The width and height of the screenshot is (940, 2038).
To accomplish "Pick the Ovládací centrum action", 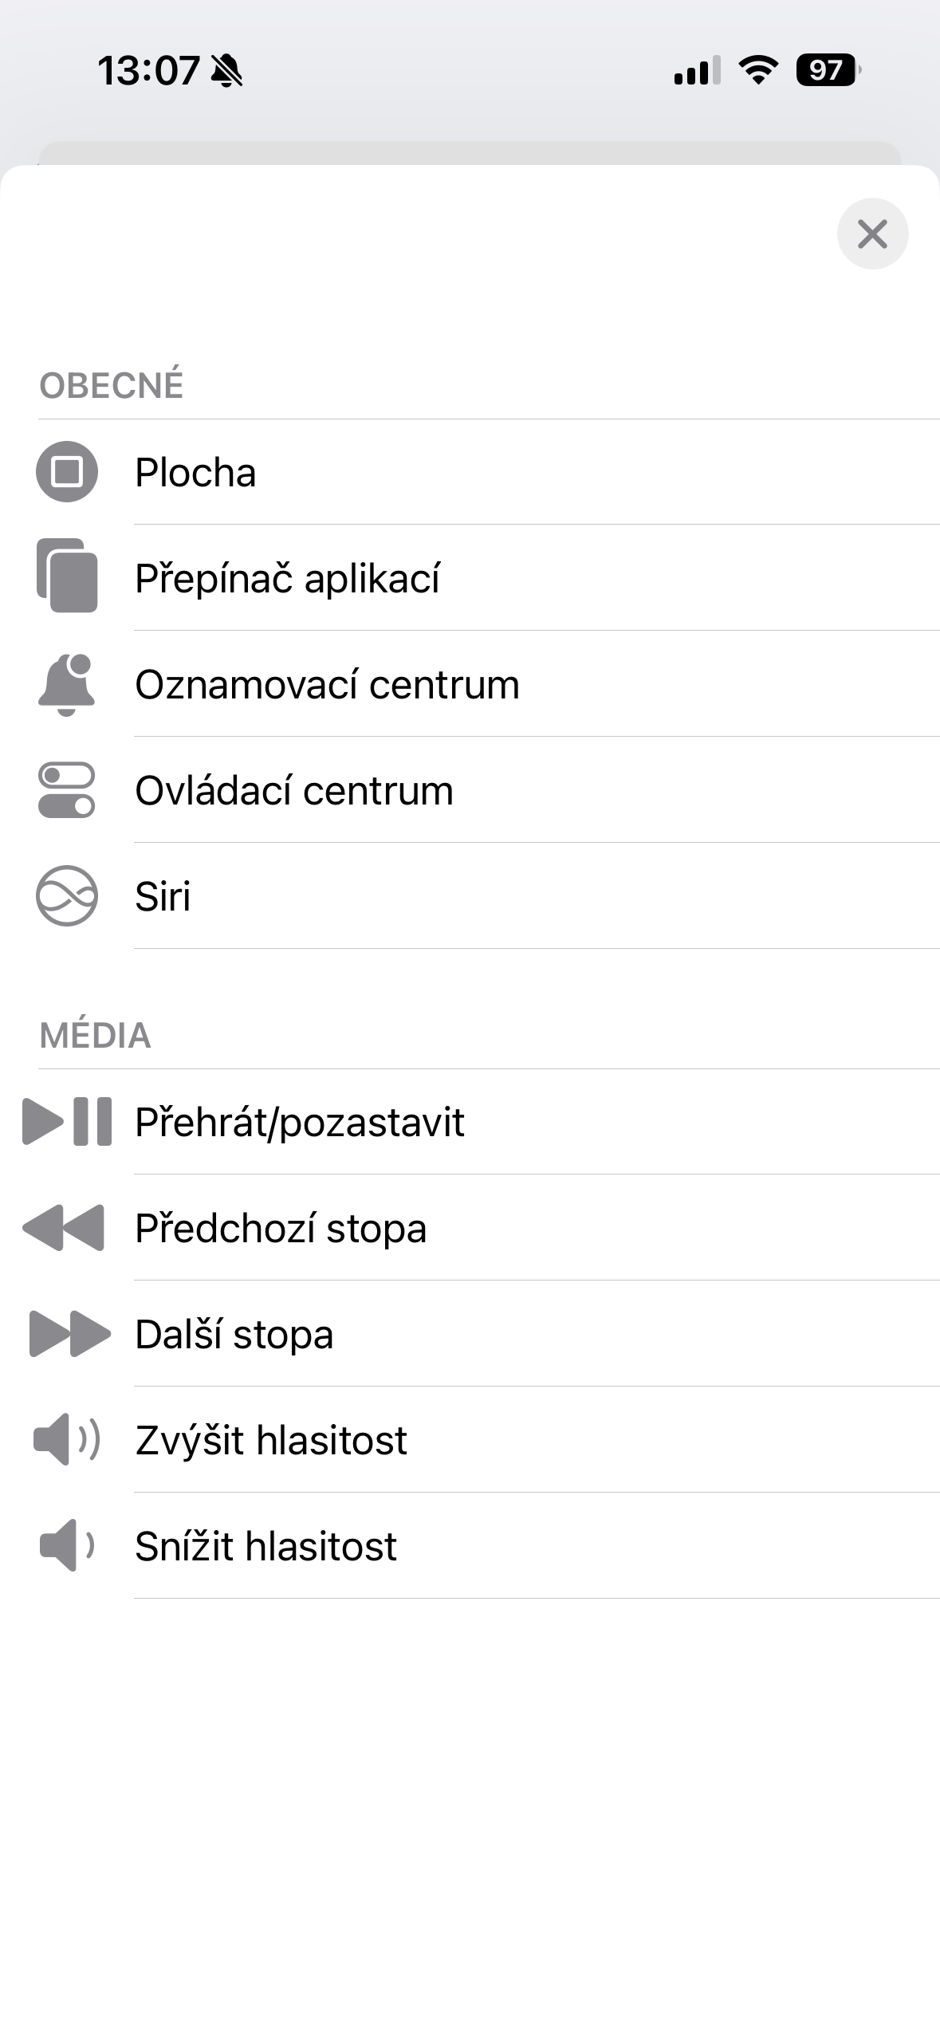I will point(294,790).
